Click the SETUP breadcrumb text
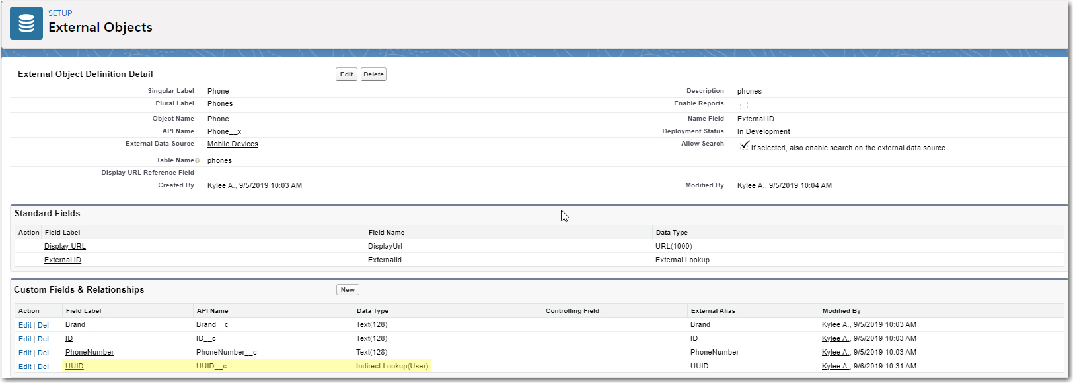 click(x=60, y=13)
